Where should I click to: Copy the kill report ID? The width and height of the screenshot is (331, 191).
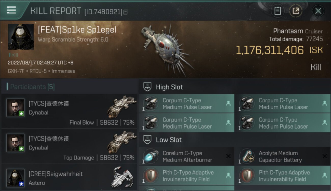click(126, 12)
